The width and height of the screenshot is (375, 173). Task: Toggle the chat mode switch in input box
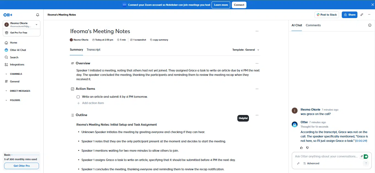coord(364,157)
